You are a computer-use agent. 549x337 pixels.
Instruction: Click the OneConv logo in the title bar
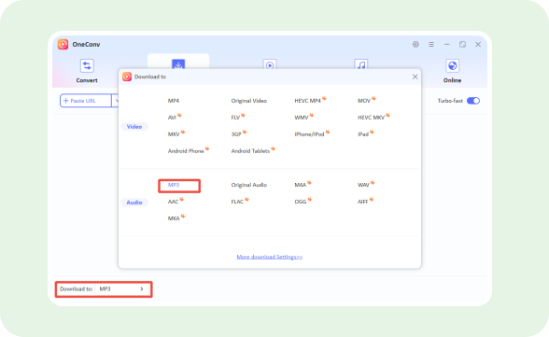63,44
